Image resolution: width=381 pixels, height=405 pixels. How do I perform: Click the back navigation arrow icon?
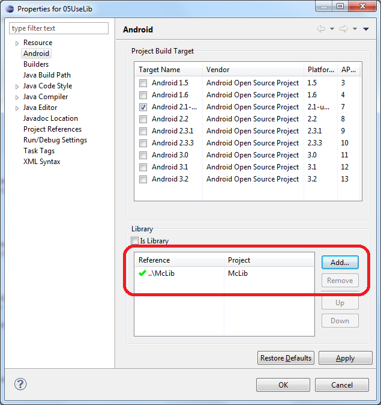321,29
